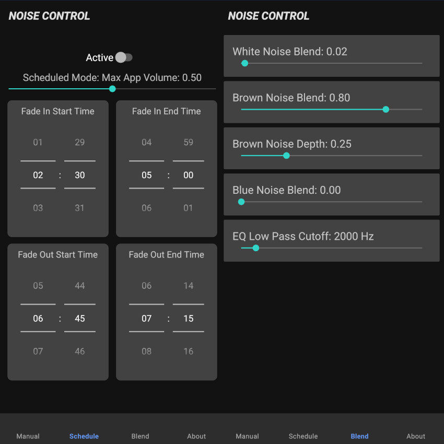Image resolution: width=444 pixels, height=444 pixels.
Task: Click the EQ Low Pass Cutoff slider knob
Action: click(255, 248)
